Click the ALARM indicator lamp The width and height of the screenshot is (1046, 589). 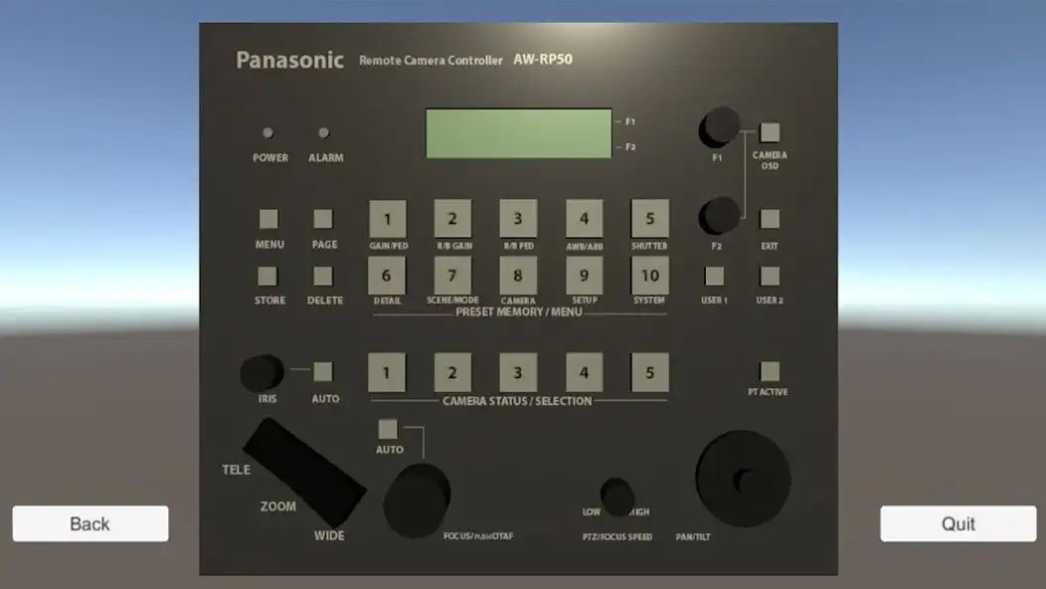pos(323,133)
